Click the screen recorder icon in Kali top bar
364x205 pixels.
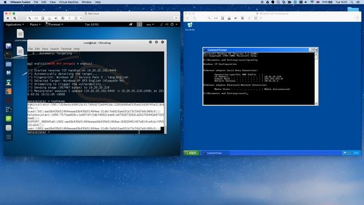click(x=131, y=24)
